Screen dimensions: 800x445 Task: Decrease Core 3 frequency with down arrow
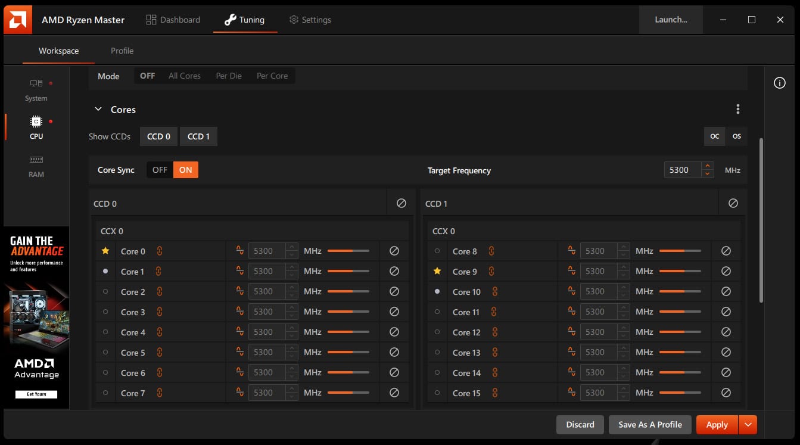[x=291, y=315]
